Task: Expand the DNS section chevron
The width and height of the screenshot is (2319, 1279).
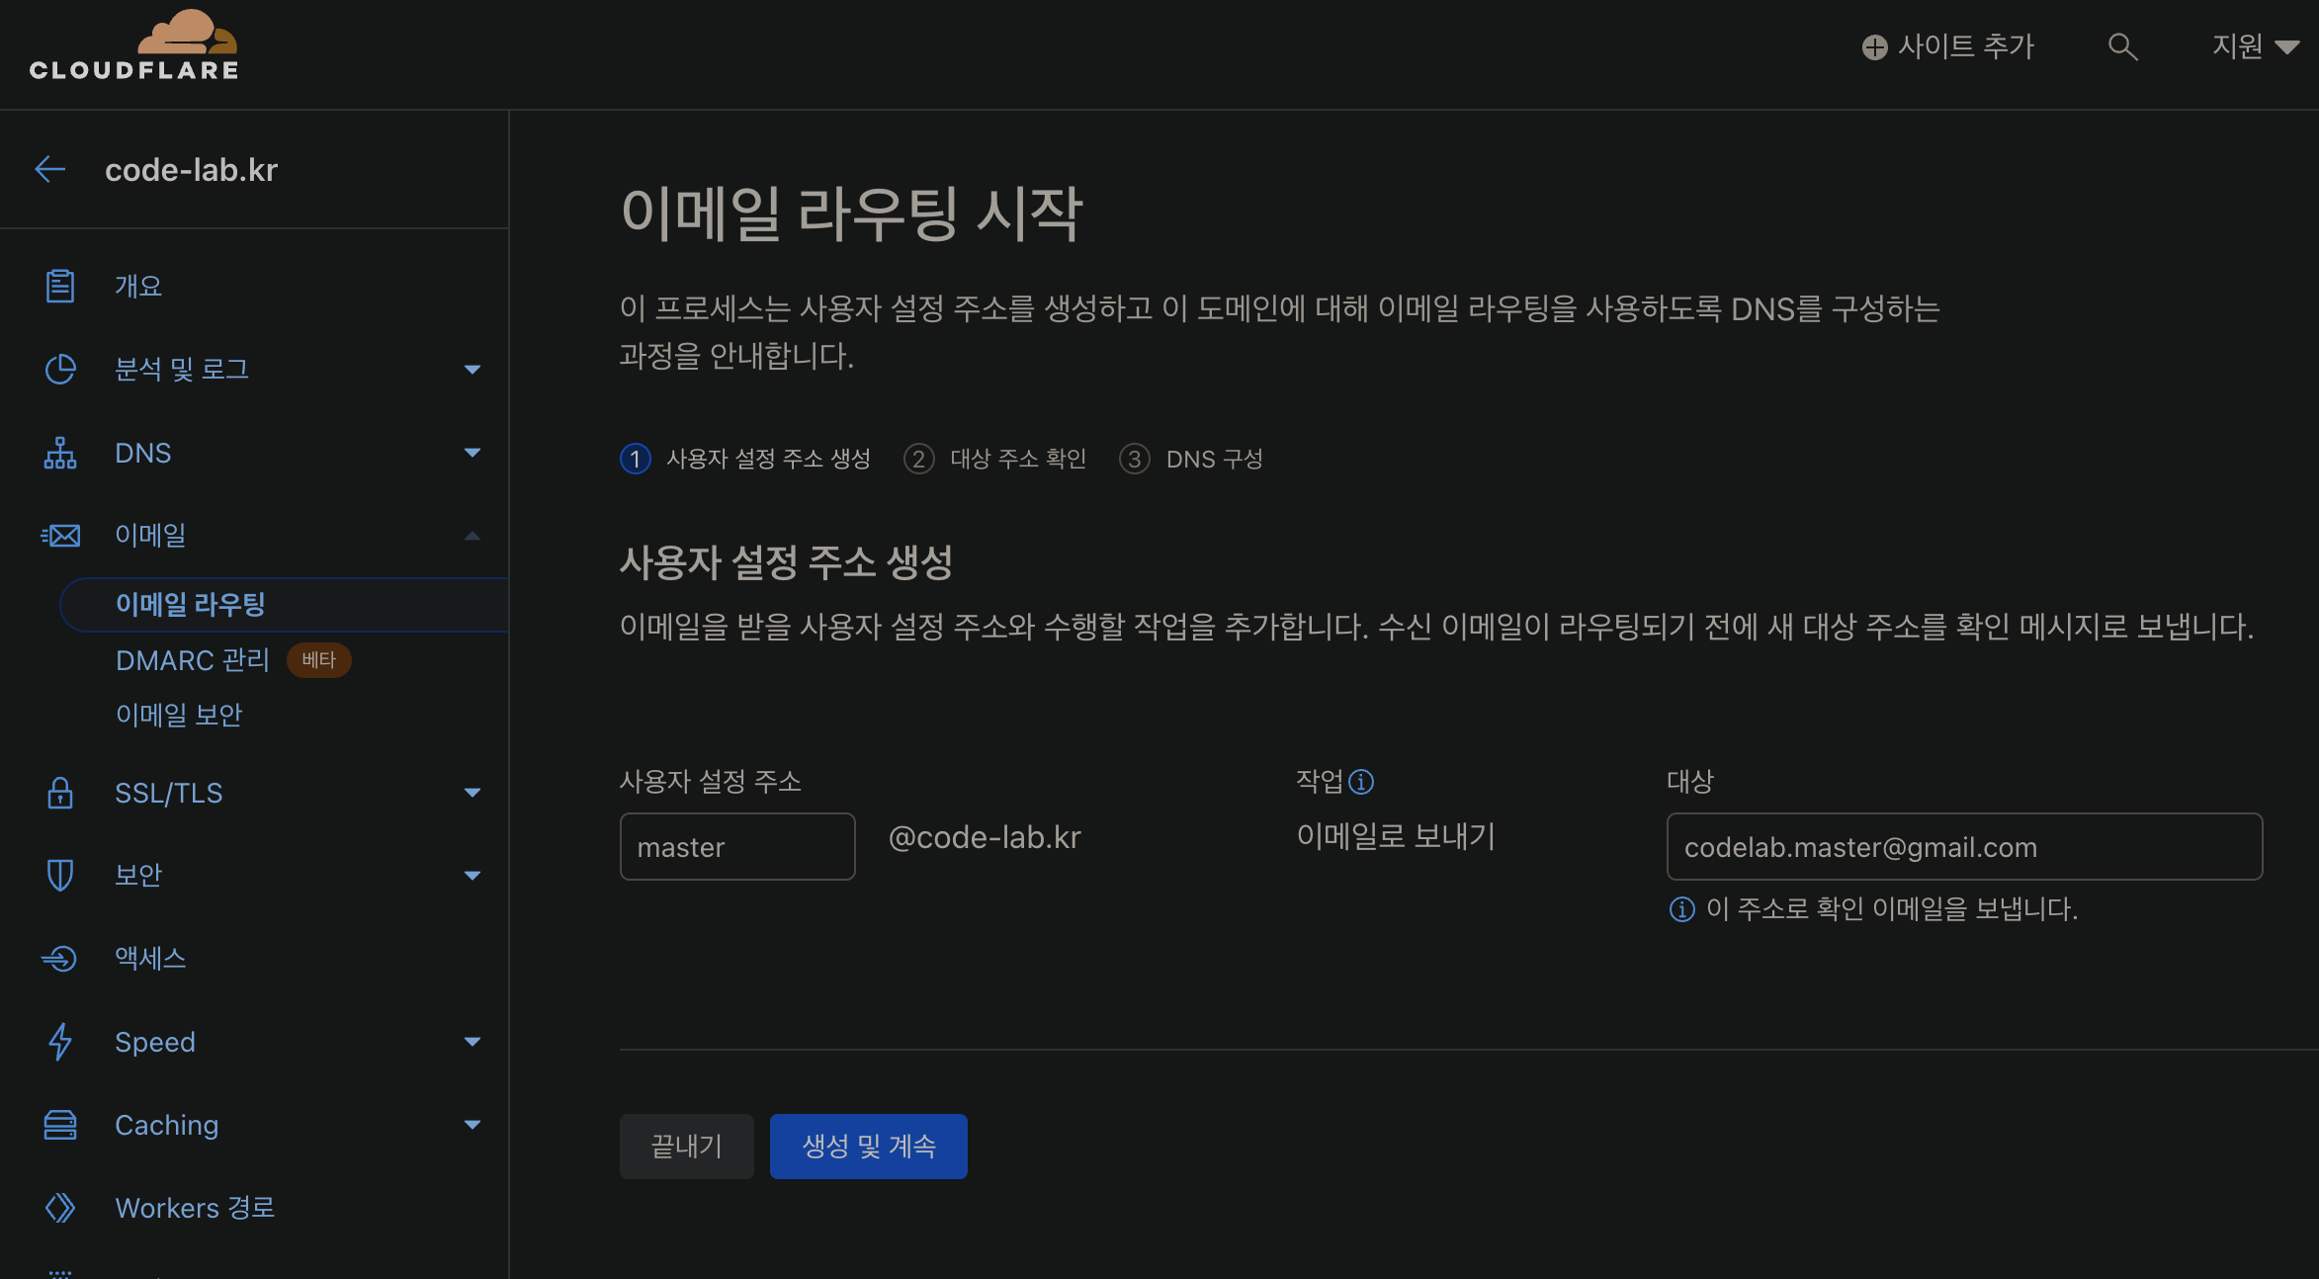Action: pos(473,453)
